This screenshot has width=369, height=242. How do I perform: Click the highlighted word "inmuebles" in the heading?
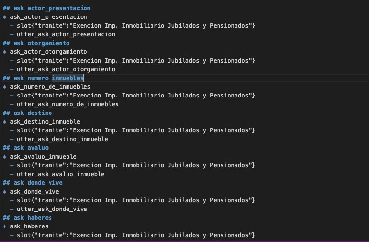point(68,78)
